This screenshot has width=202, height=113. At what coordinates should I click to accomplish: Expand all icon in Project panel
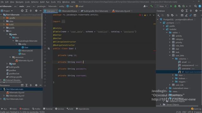27,11
